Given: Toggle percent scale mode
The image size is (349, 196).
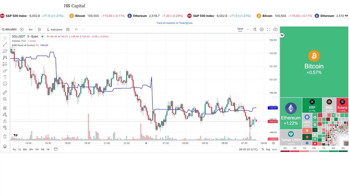Looking at the screenshot, I should coord(263,149).
